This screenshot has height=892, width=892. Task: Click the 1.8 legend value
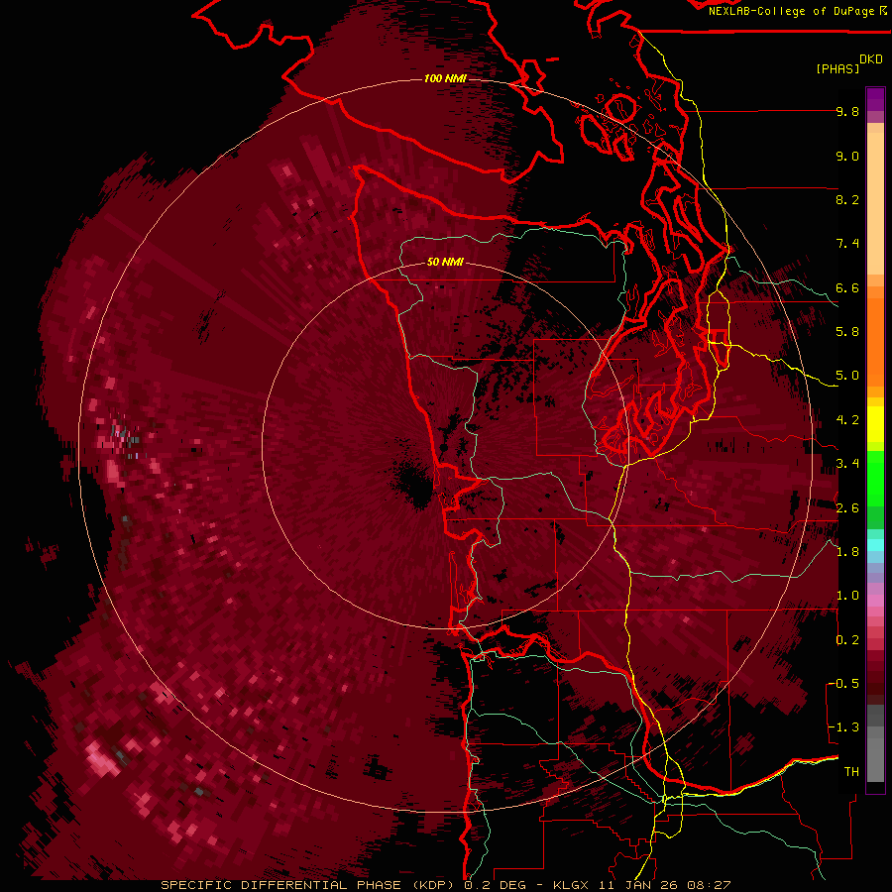click(847, 552)
